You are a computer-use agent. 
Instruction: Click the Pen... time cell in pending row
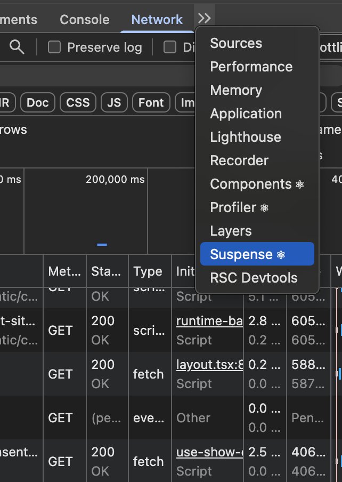click(307, 418)
